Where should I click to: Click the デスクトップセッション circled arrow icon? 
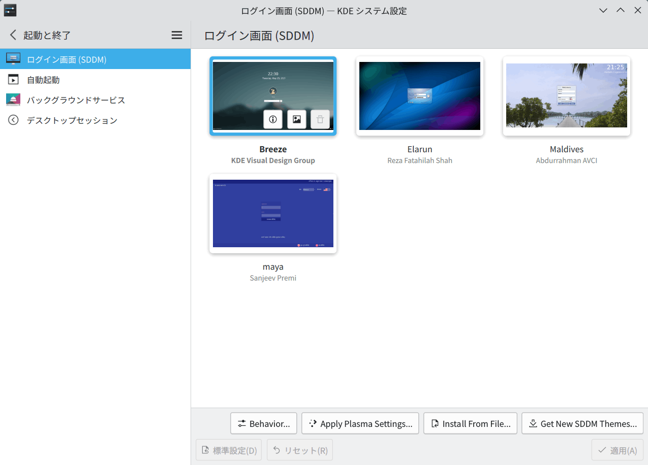13,120
